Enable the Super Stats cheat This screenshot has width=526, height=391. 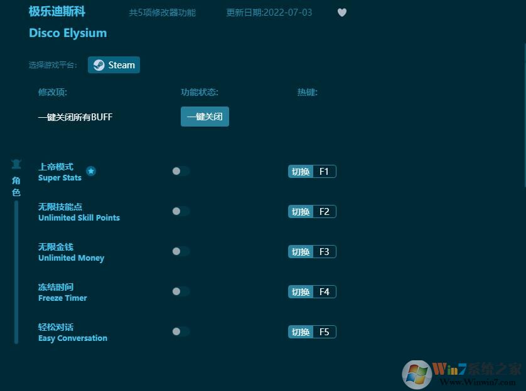coord(181,171)
